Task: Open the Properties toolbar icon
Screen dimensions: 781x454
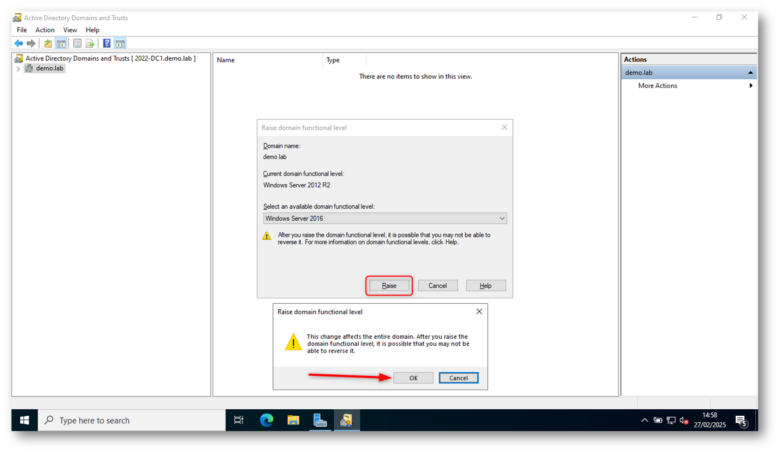Action: [78, 43]
